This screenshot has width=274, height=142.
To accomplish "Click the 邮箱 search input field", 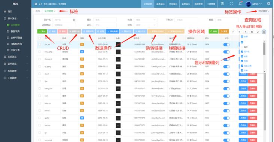I will (x=227, y=20).
